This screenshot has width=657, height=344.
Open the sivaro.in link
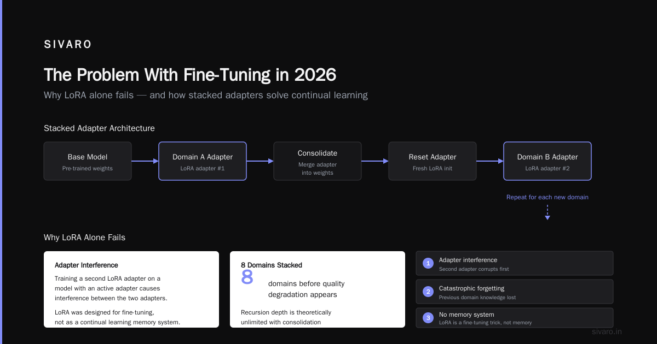tap(607, 331)
